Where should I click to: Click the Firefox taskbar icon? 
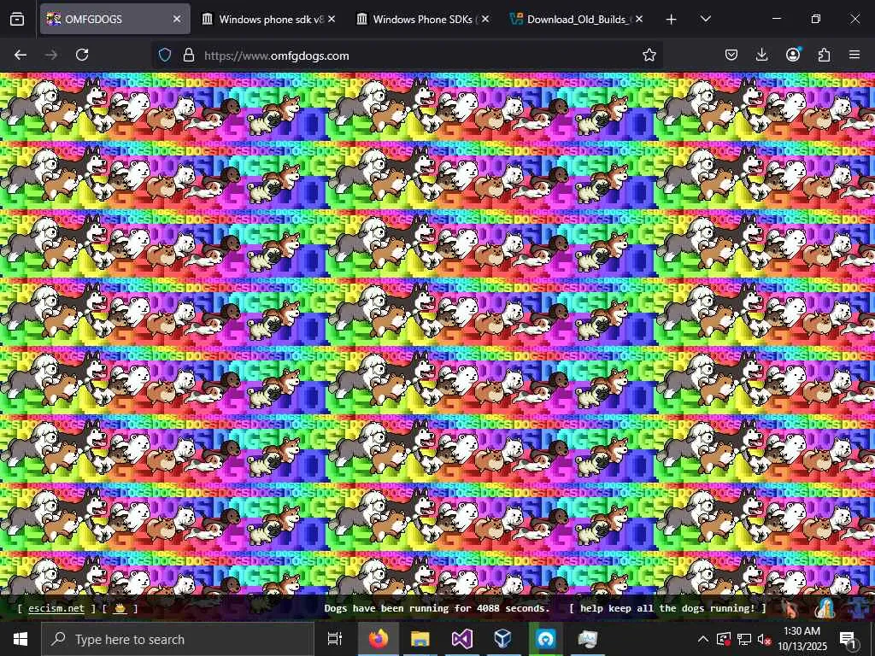coord(379,639)
